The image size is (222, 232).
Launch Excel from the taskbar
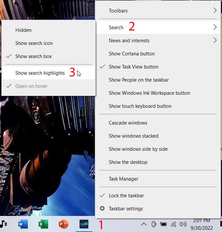click(x=43, y=224)
